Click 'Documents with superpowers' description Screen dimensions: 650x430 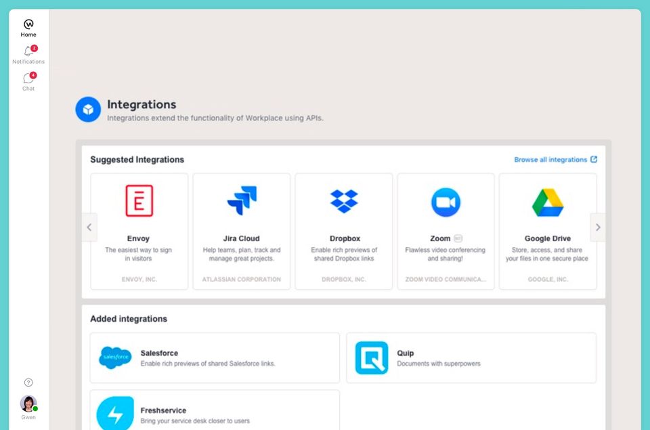click(439, 364)
